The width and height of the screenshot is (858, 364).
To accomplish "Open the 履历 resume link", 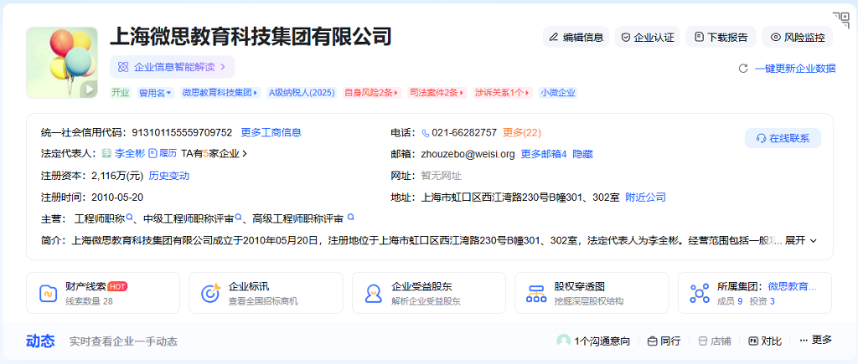I will (x=163, y=154).
